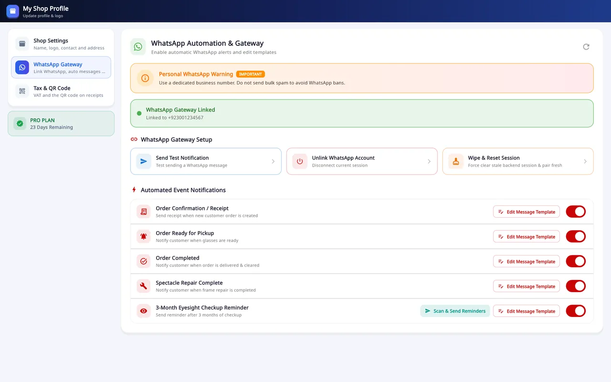Click Scan & Send Reminders button
The image size is (611, 382).
click(x=455, y=311)
